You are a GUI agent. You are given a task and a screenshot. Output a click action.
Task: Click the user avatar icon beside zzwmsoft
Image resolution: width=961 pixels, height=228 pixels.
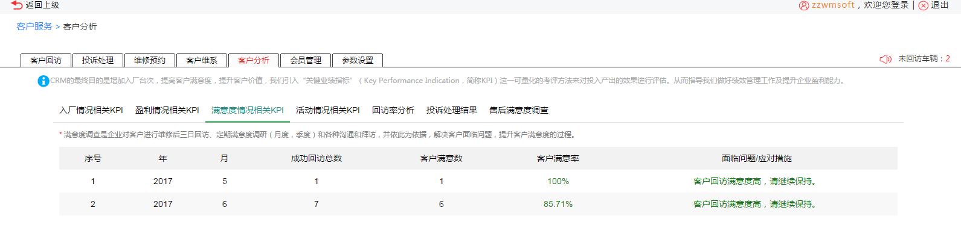coord(804,5)
